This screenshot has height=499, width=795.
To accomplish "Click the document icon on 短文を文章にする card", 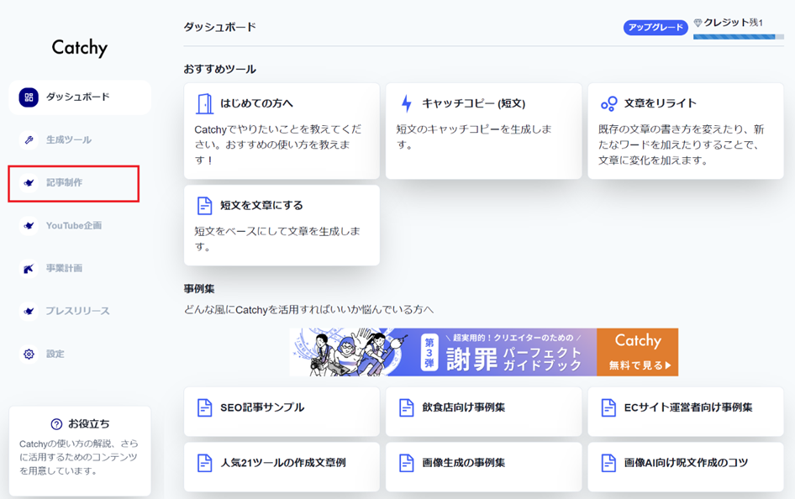I will [x=204, y=206].
